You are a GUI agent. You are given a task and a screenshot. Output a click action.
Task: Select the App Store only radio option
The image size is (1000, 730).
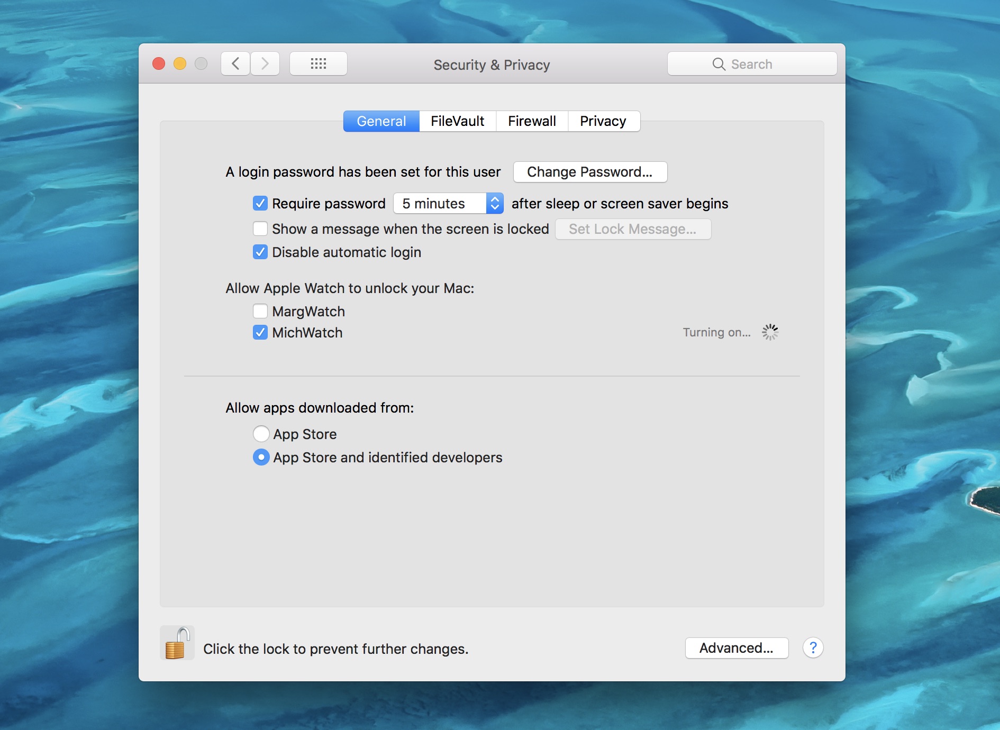pos(261,434)
